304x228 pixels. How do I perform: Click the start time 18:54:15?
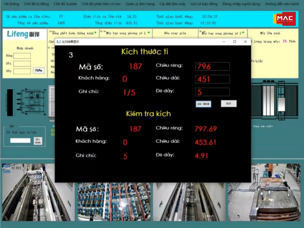point(209,17)
